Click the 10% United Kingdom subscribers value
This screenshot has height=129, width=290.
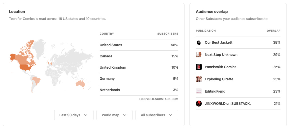point(175,67)
